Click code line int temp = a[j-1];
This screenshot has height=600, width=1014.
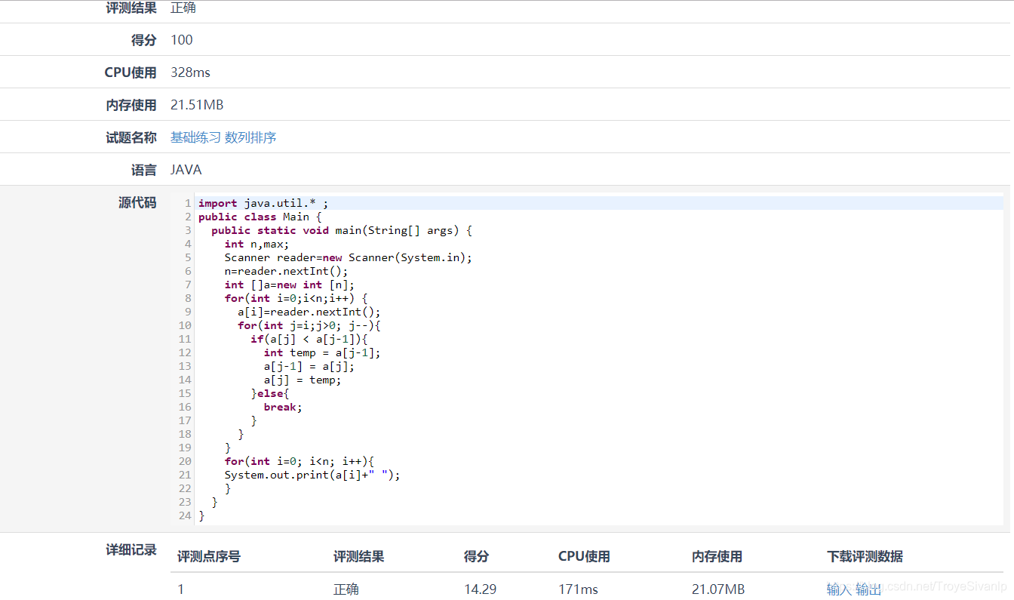point(322,352)
